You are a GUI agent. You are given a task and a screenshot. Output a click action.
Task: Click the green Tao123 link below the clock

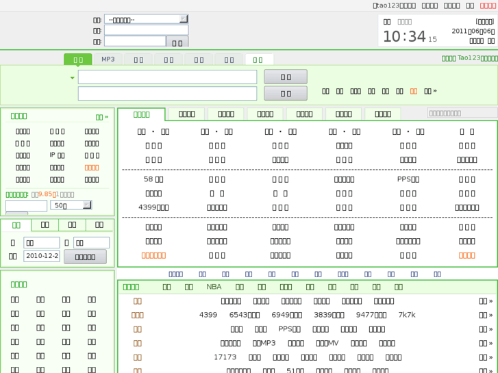pos(469,58)
